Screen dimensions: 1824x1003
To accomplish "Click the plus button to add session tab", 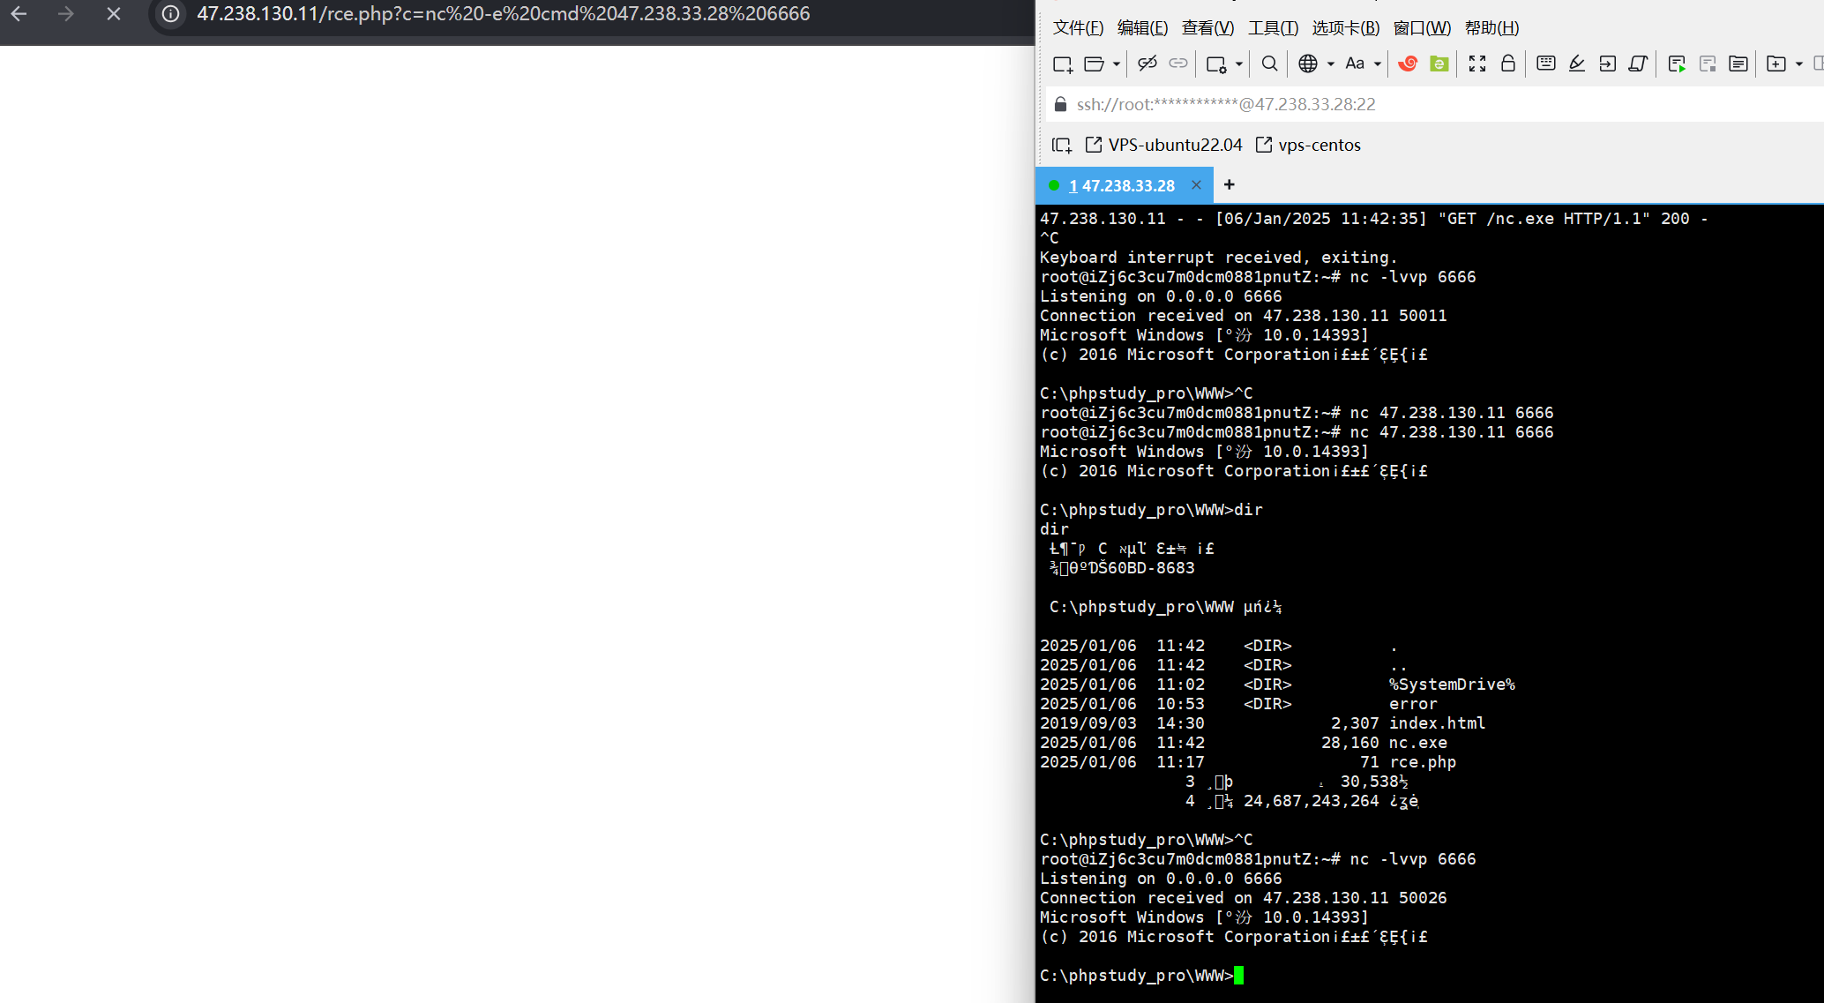I will [1229, 184].
